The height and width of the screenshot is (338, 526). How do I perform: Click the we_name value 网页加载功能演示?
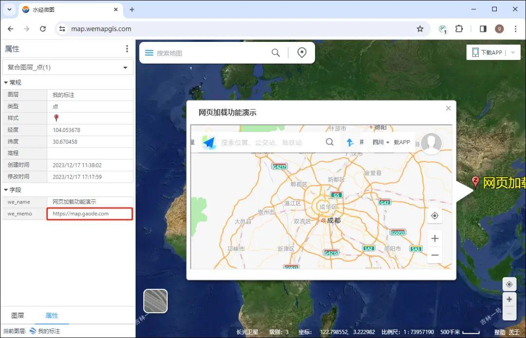point(90,202)
